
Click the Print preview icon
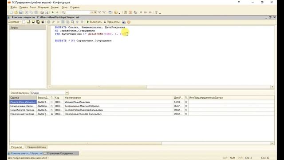(x=47, y=12)
